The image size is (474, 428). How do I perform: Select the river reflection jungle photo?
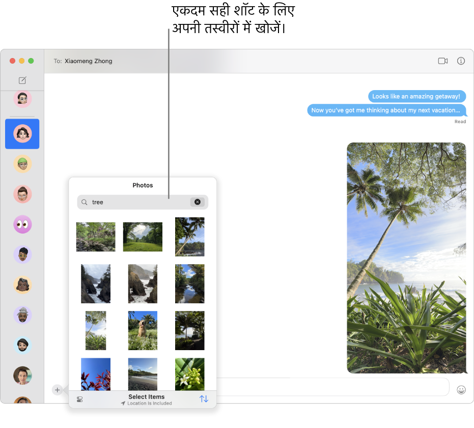coord(189,283)
